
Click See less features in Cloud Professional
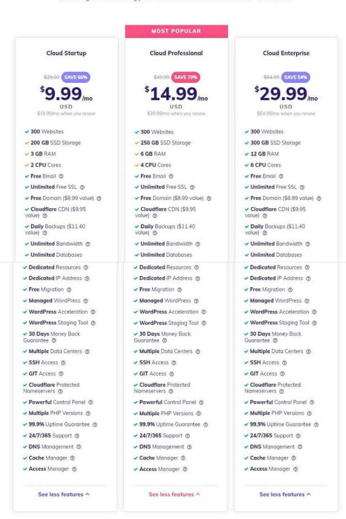(174, 495)
